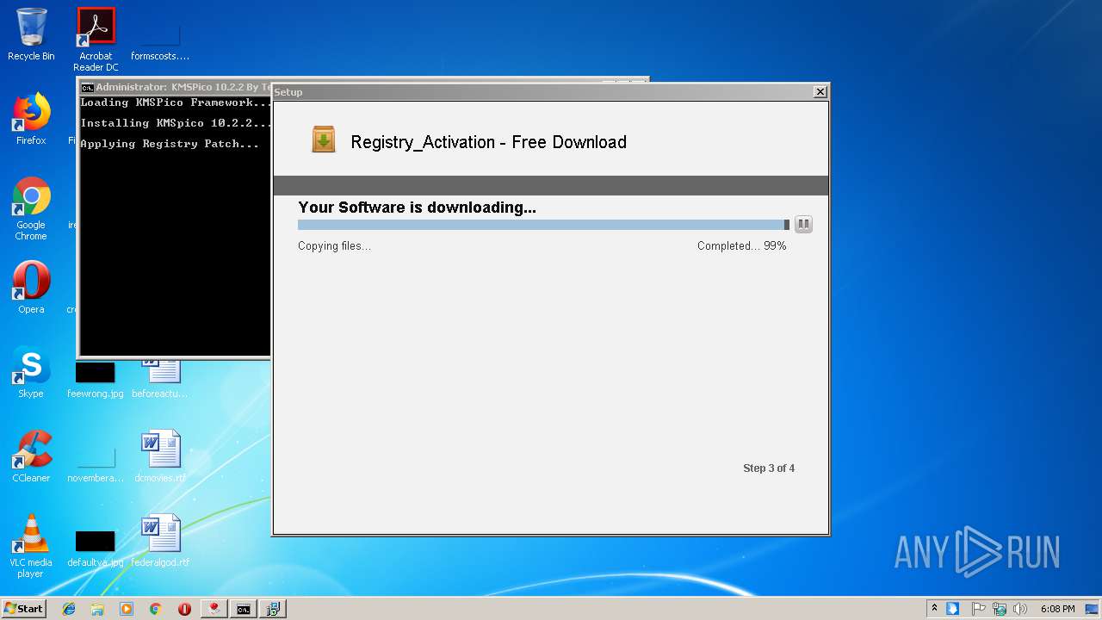
Task: Open the Recycle Bin desktop icon
Action: pos(31,34)
